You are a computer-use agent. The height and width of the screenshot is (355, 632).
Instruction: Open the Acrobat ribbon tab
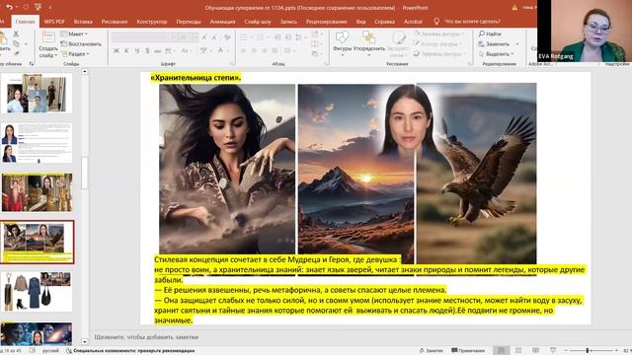tap(413, 22)
